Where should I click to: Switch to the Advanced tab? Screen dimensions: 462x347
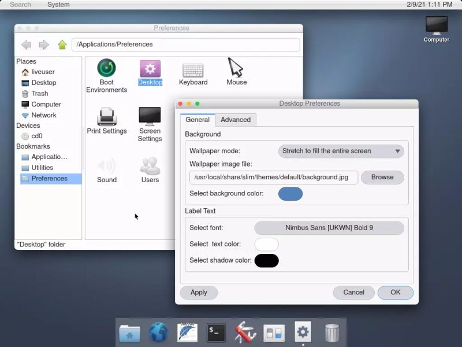[236, 120]
